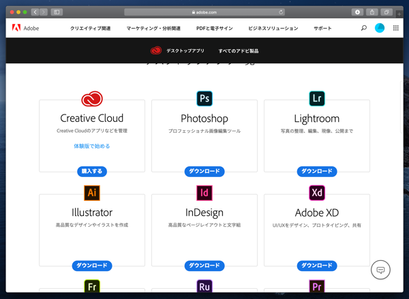Click the Adobe XD Xd icon

click(317, 193)
